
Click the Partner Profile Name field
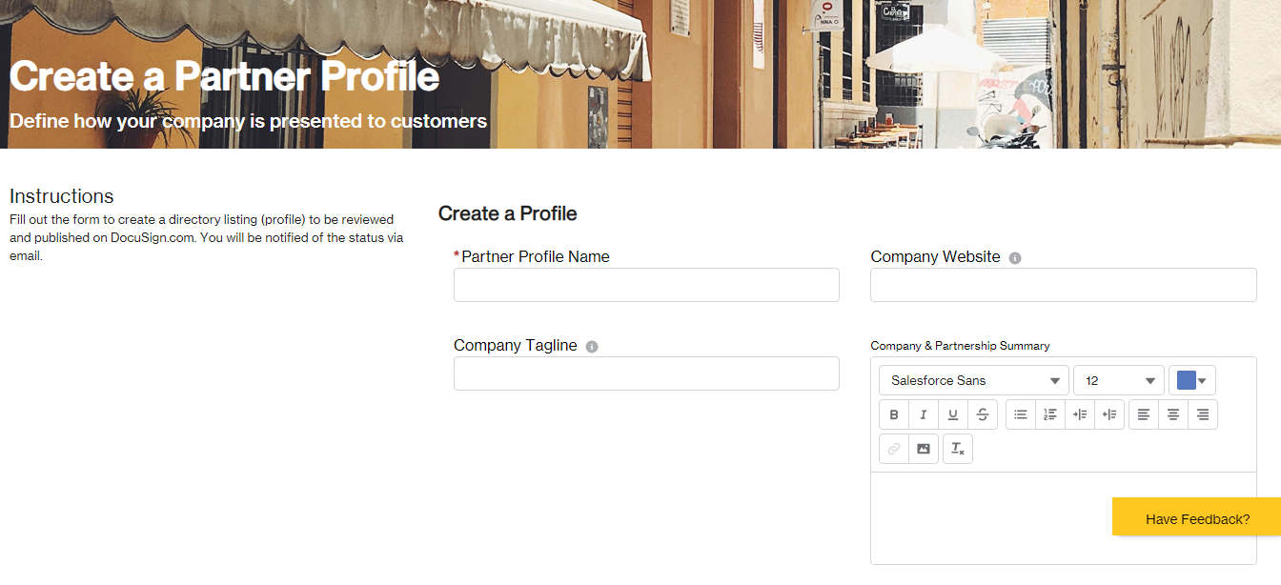[x=646, y=284]
